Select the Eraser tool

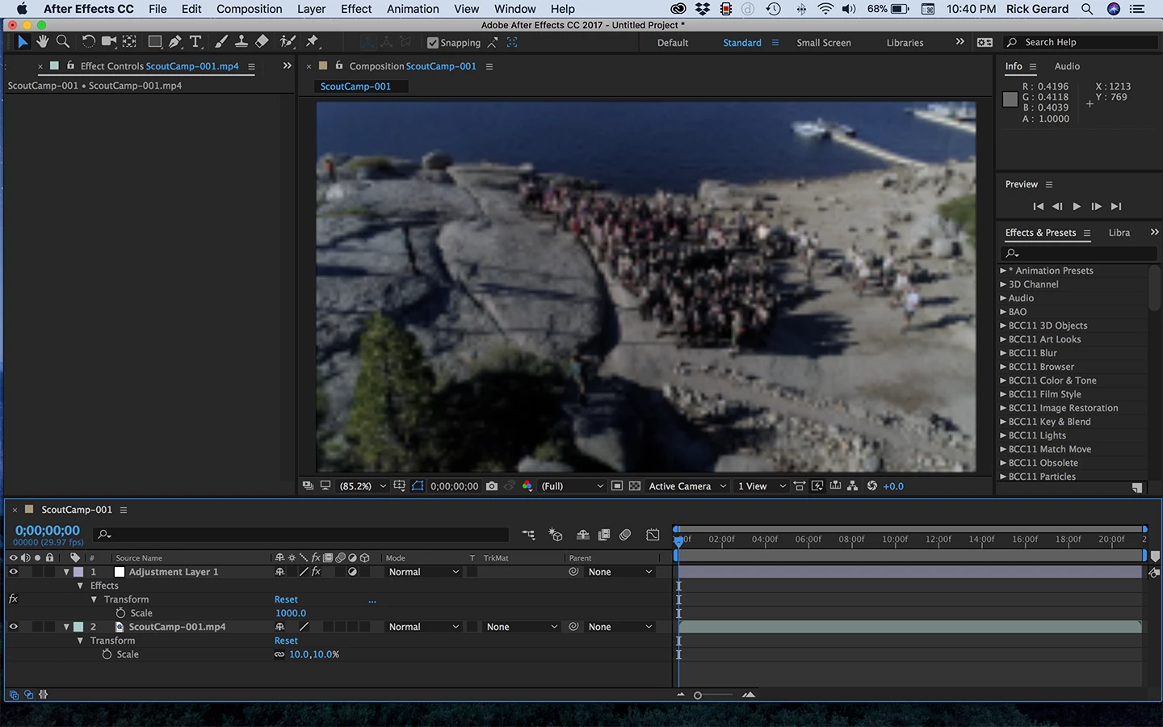pyautogui.click(x=262, y=41)
